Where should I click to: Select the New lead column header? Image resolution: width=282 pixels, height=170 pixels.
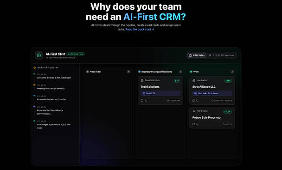click(95, 72)
